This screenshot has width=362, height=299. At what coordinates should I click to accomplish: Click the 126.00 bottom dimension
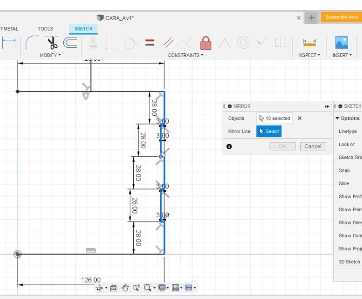pyautogui.click(x=91, y=280)
